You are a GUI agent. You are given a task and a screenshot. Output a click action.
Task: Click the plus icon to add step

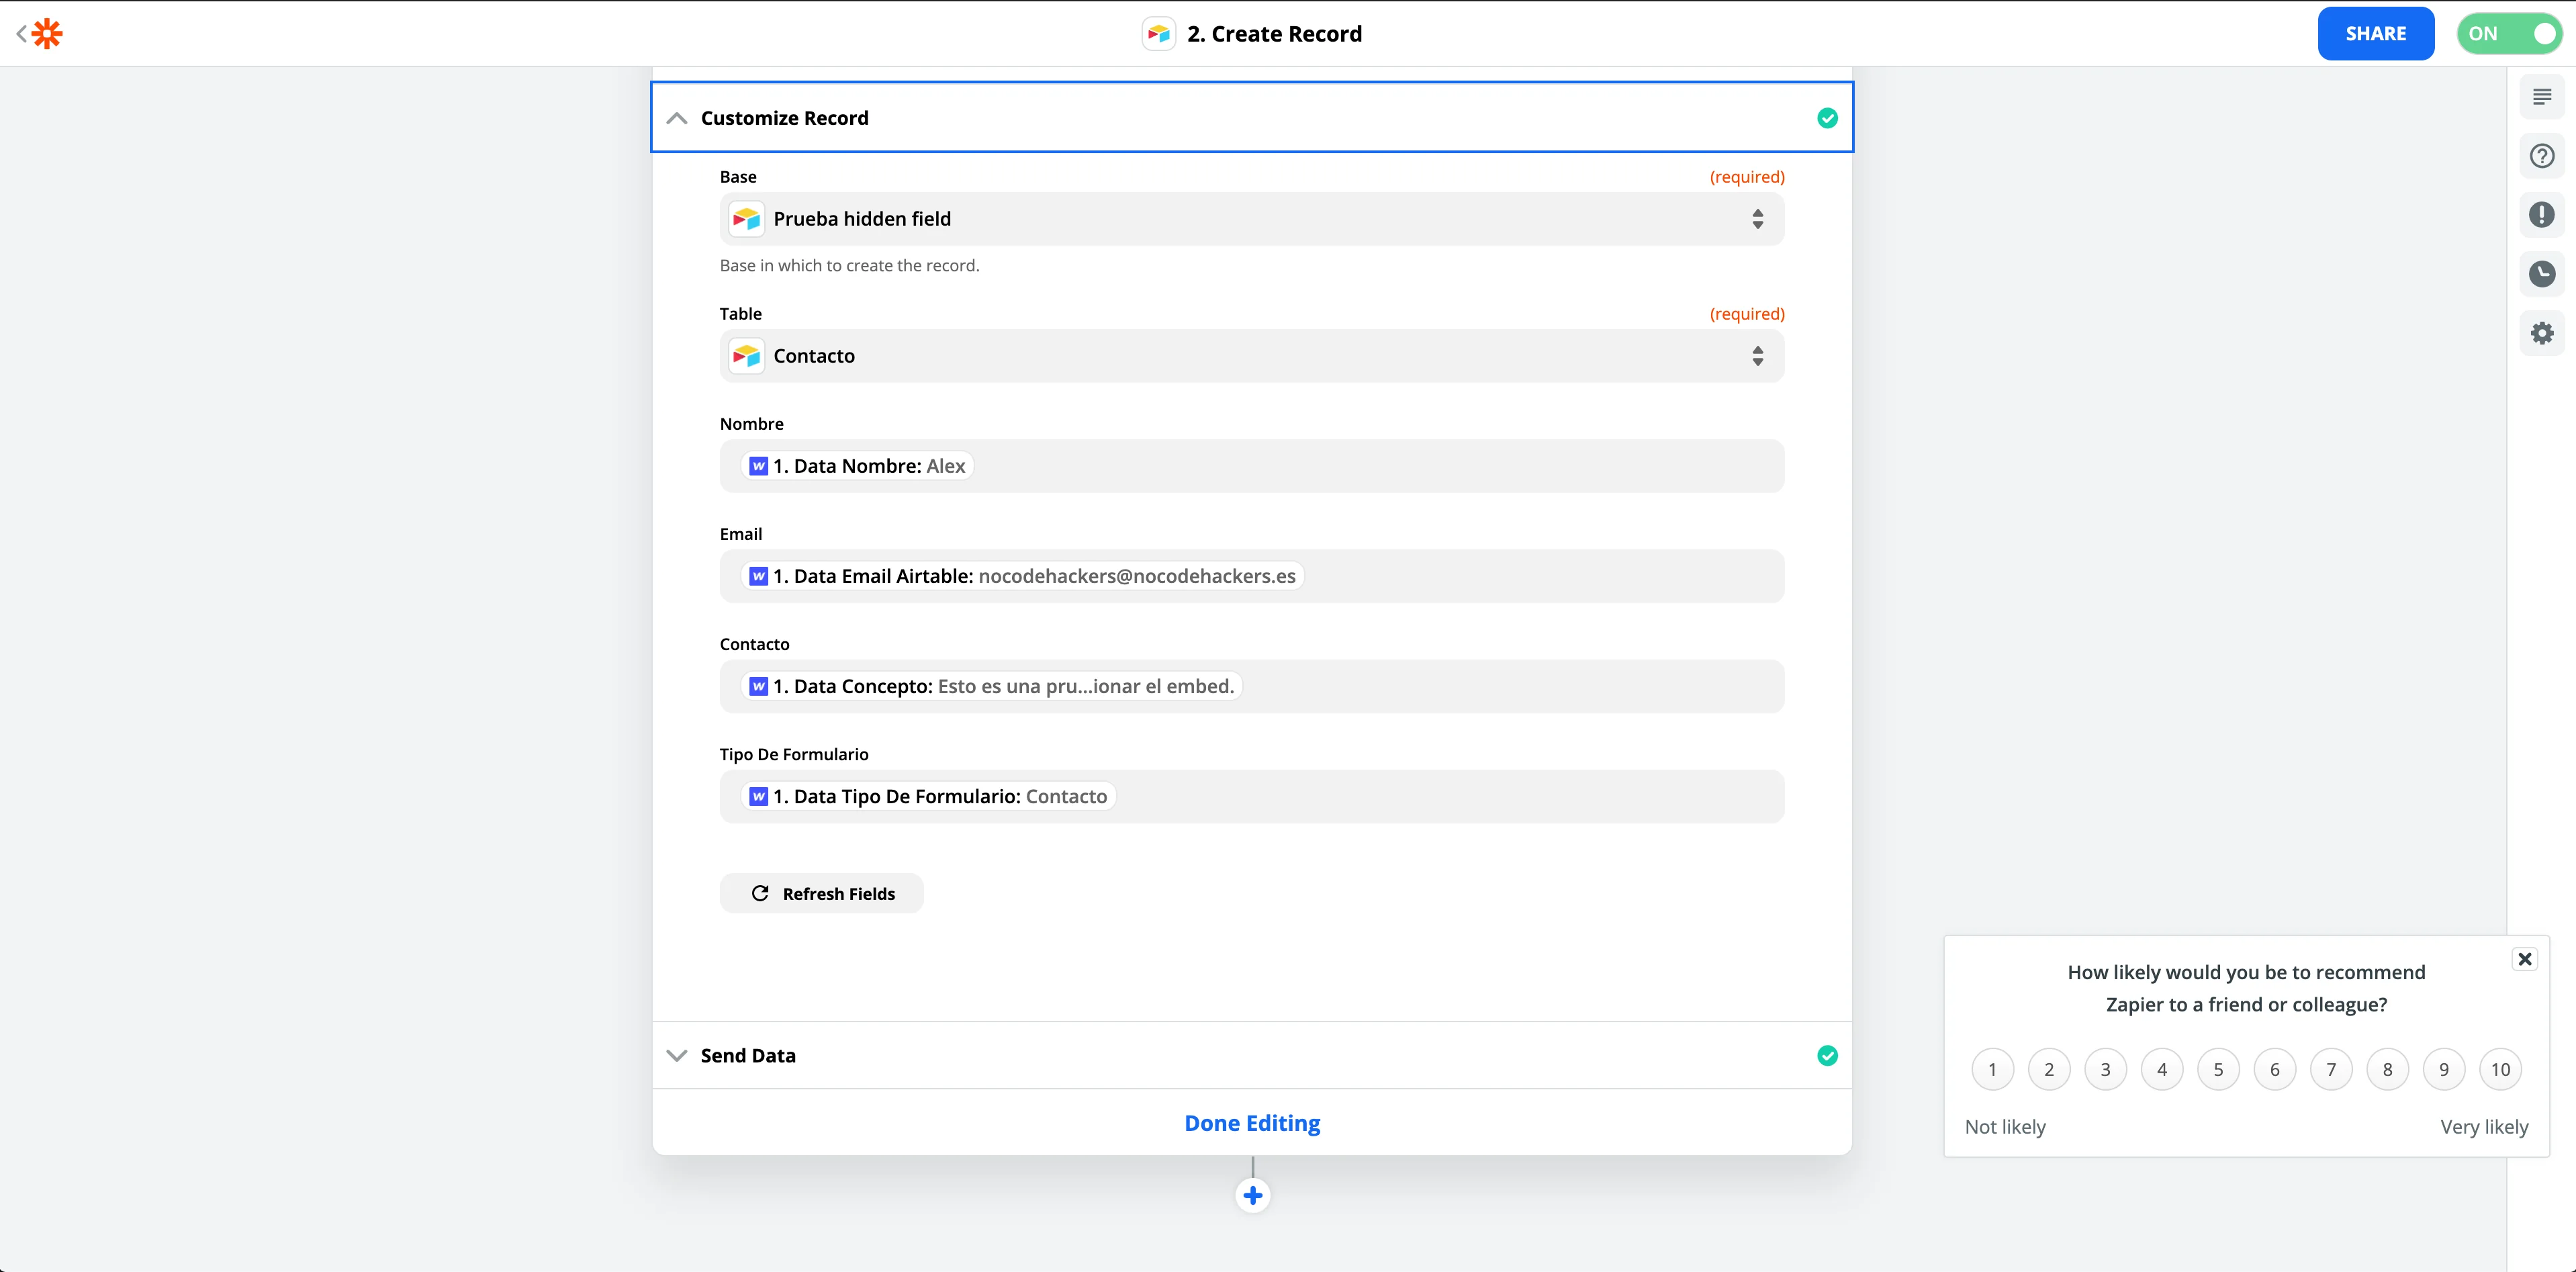[x=1252, y=1195]
